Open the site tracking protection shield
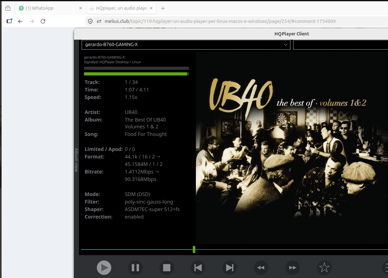 click(x=90, y=21)
